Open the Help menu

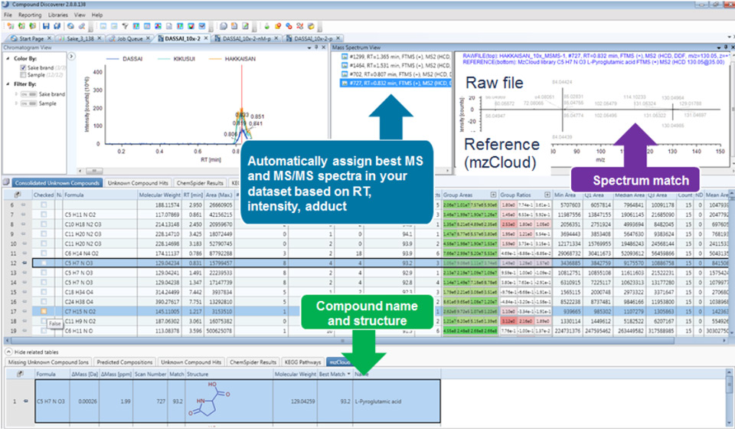[97, 15]
